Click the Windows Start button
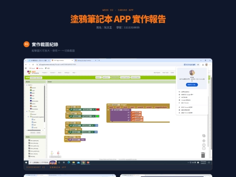The width and height of the screenshot is (236, 177). (26, 163)
